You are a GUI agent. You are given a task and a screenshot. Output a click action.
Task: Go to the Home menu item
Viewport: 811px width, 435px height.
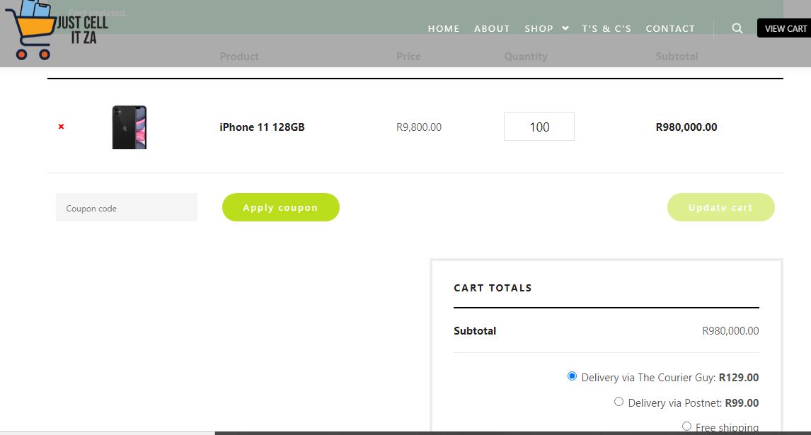tap(444, 28)
